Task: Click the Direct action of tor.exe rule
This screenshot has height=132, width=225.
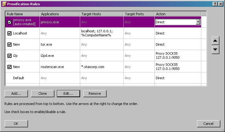Action: coord(178,44)
